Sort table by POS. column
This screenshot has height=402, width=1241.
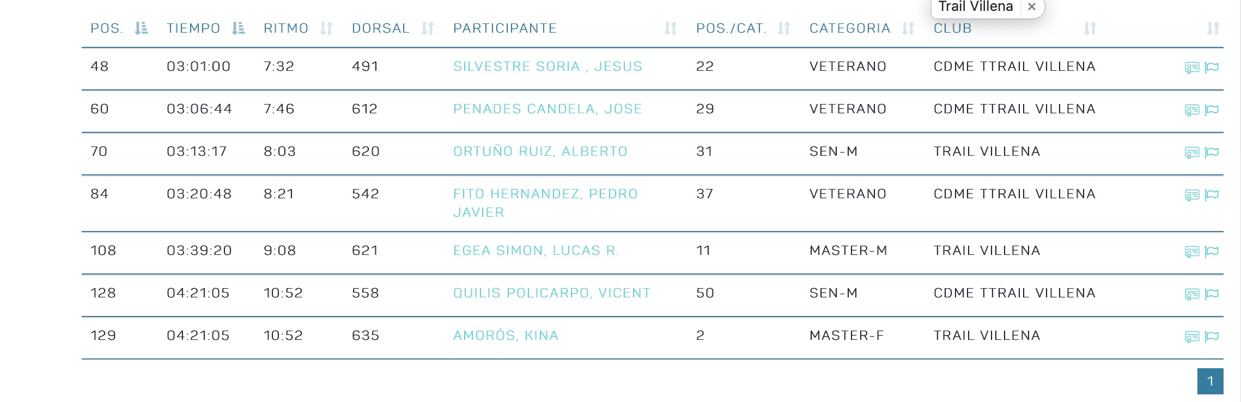[x=141, y=28]
